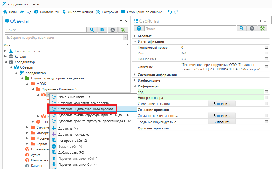Toggle the checkbox for Порядковый номер row
The image size is (272, 169).
pyautogui.click(x=266, y=48)
